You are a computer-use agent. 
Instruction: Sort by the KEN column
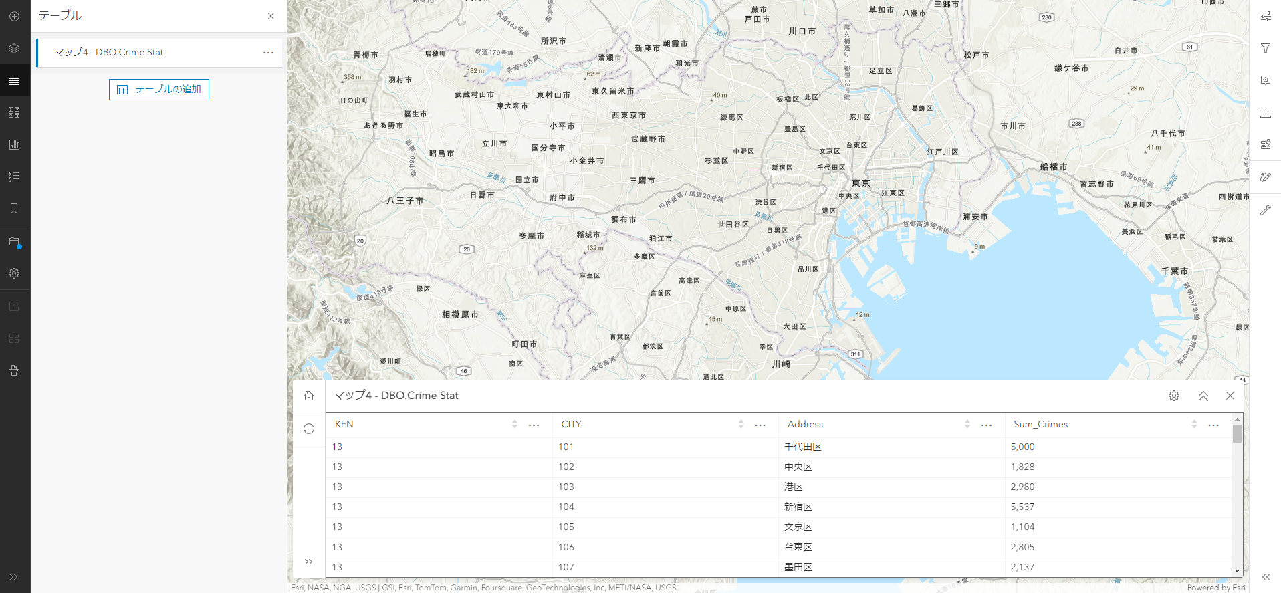point(515,424)
